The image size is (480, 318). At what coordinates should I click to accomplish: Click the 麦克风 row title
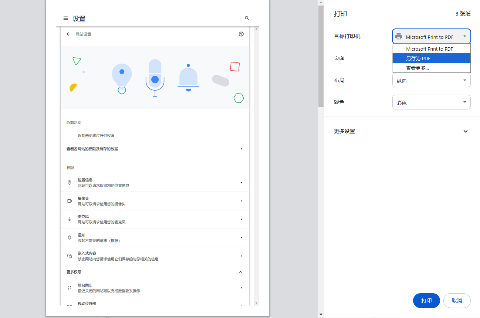(83, 217)
